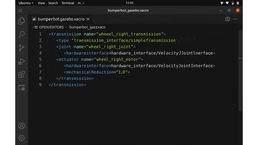The height and width of the screenshot is (145, 258).
Task: Open the Explorer view in the activity bar
Action: pos(22,21)
